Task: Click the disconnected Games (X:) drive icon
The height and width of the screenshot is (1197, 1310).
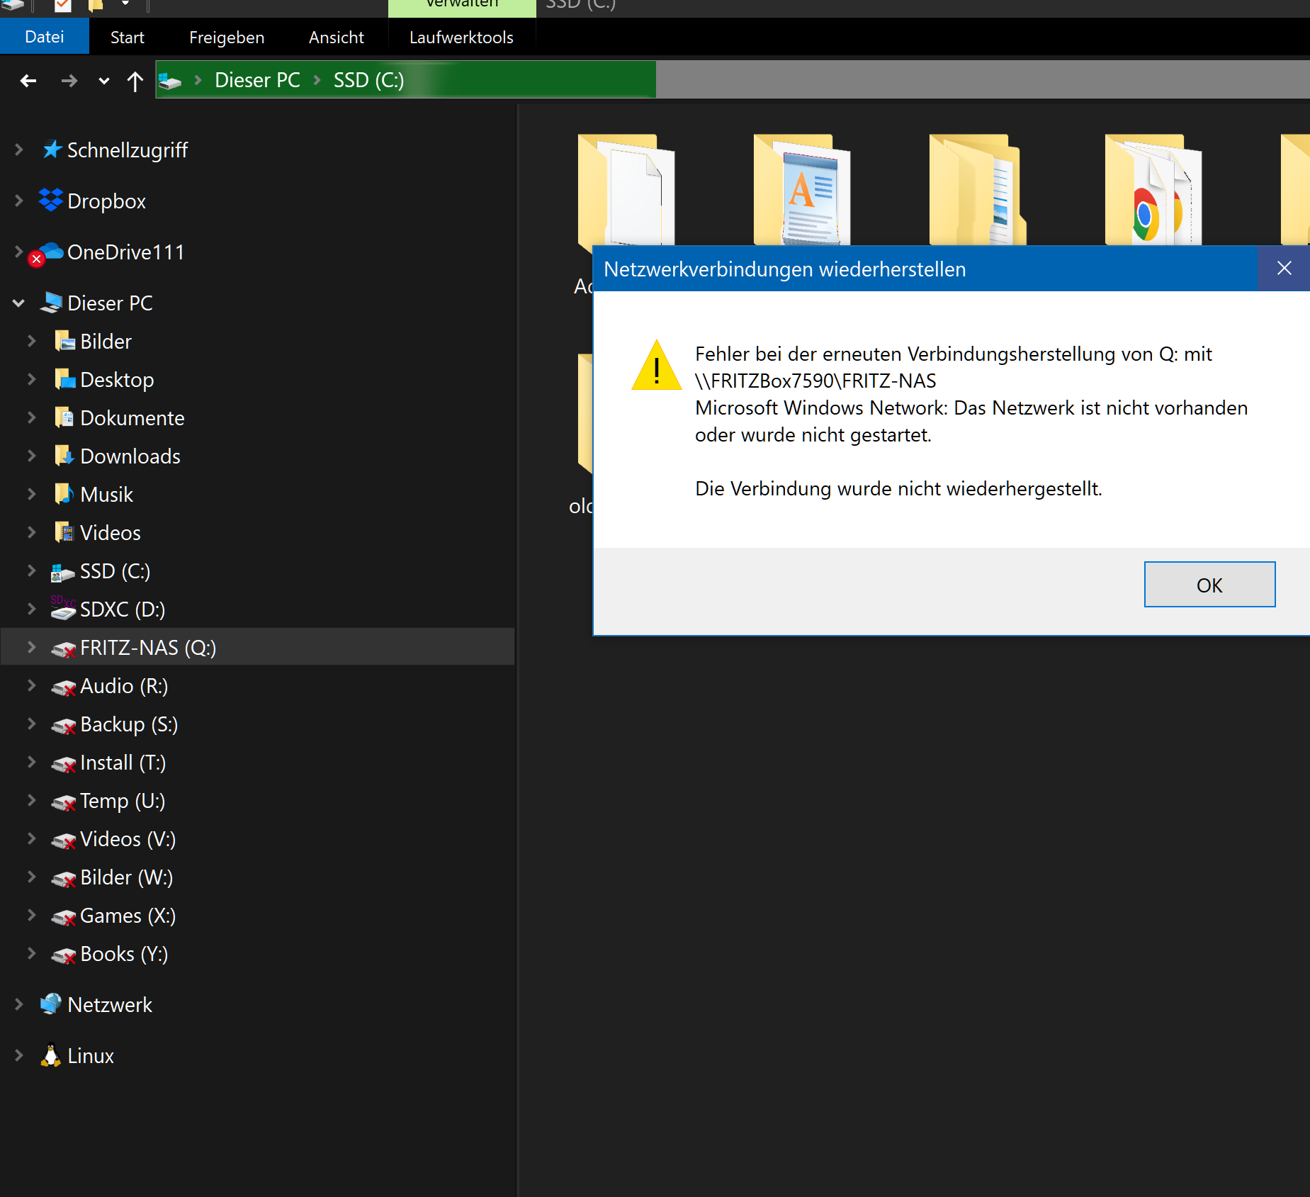Action: point(64,916)
